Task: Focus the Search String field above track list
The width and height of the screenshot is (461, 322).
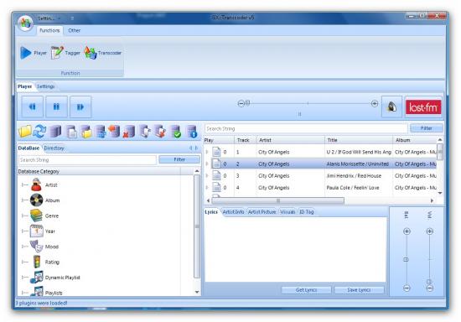Action: click(x=306, y=128)
